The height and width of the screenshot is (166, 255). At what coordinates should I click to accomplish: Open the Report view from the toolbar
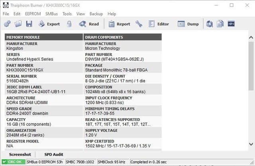click(x=119, y=24)
